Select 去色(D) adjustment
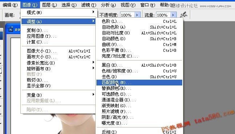 click(139, 77)
